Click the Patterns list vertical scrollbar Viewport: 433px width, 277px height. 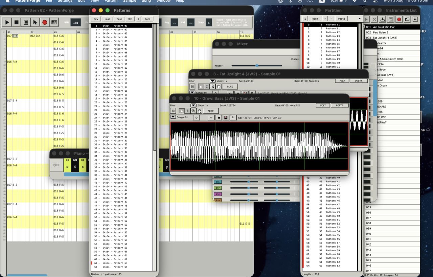[x=155, y=147]
